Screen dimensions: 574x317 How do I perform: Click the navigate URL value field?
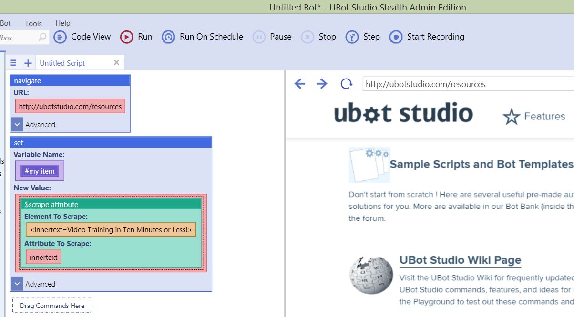70,106
